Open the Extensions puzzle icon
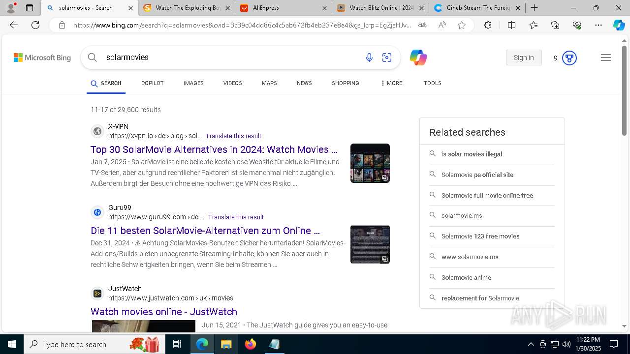Viewport: 630px width, 354px height. [x=488, y=25]
